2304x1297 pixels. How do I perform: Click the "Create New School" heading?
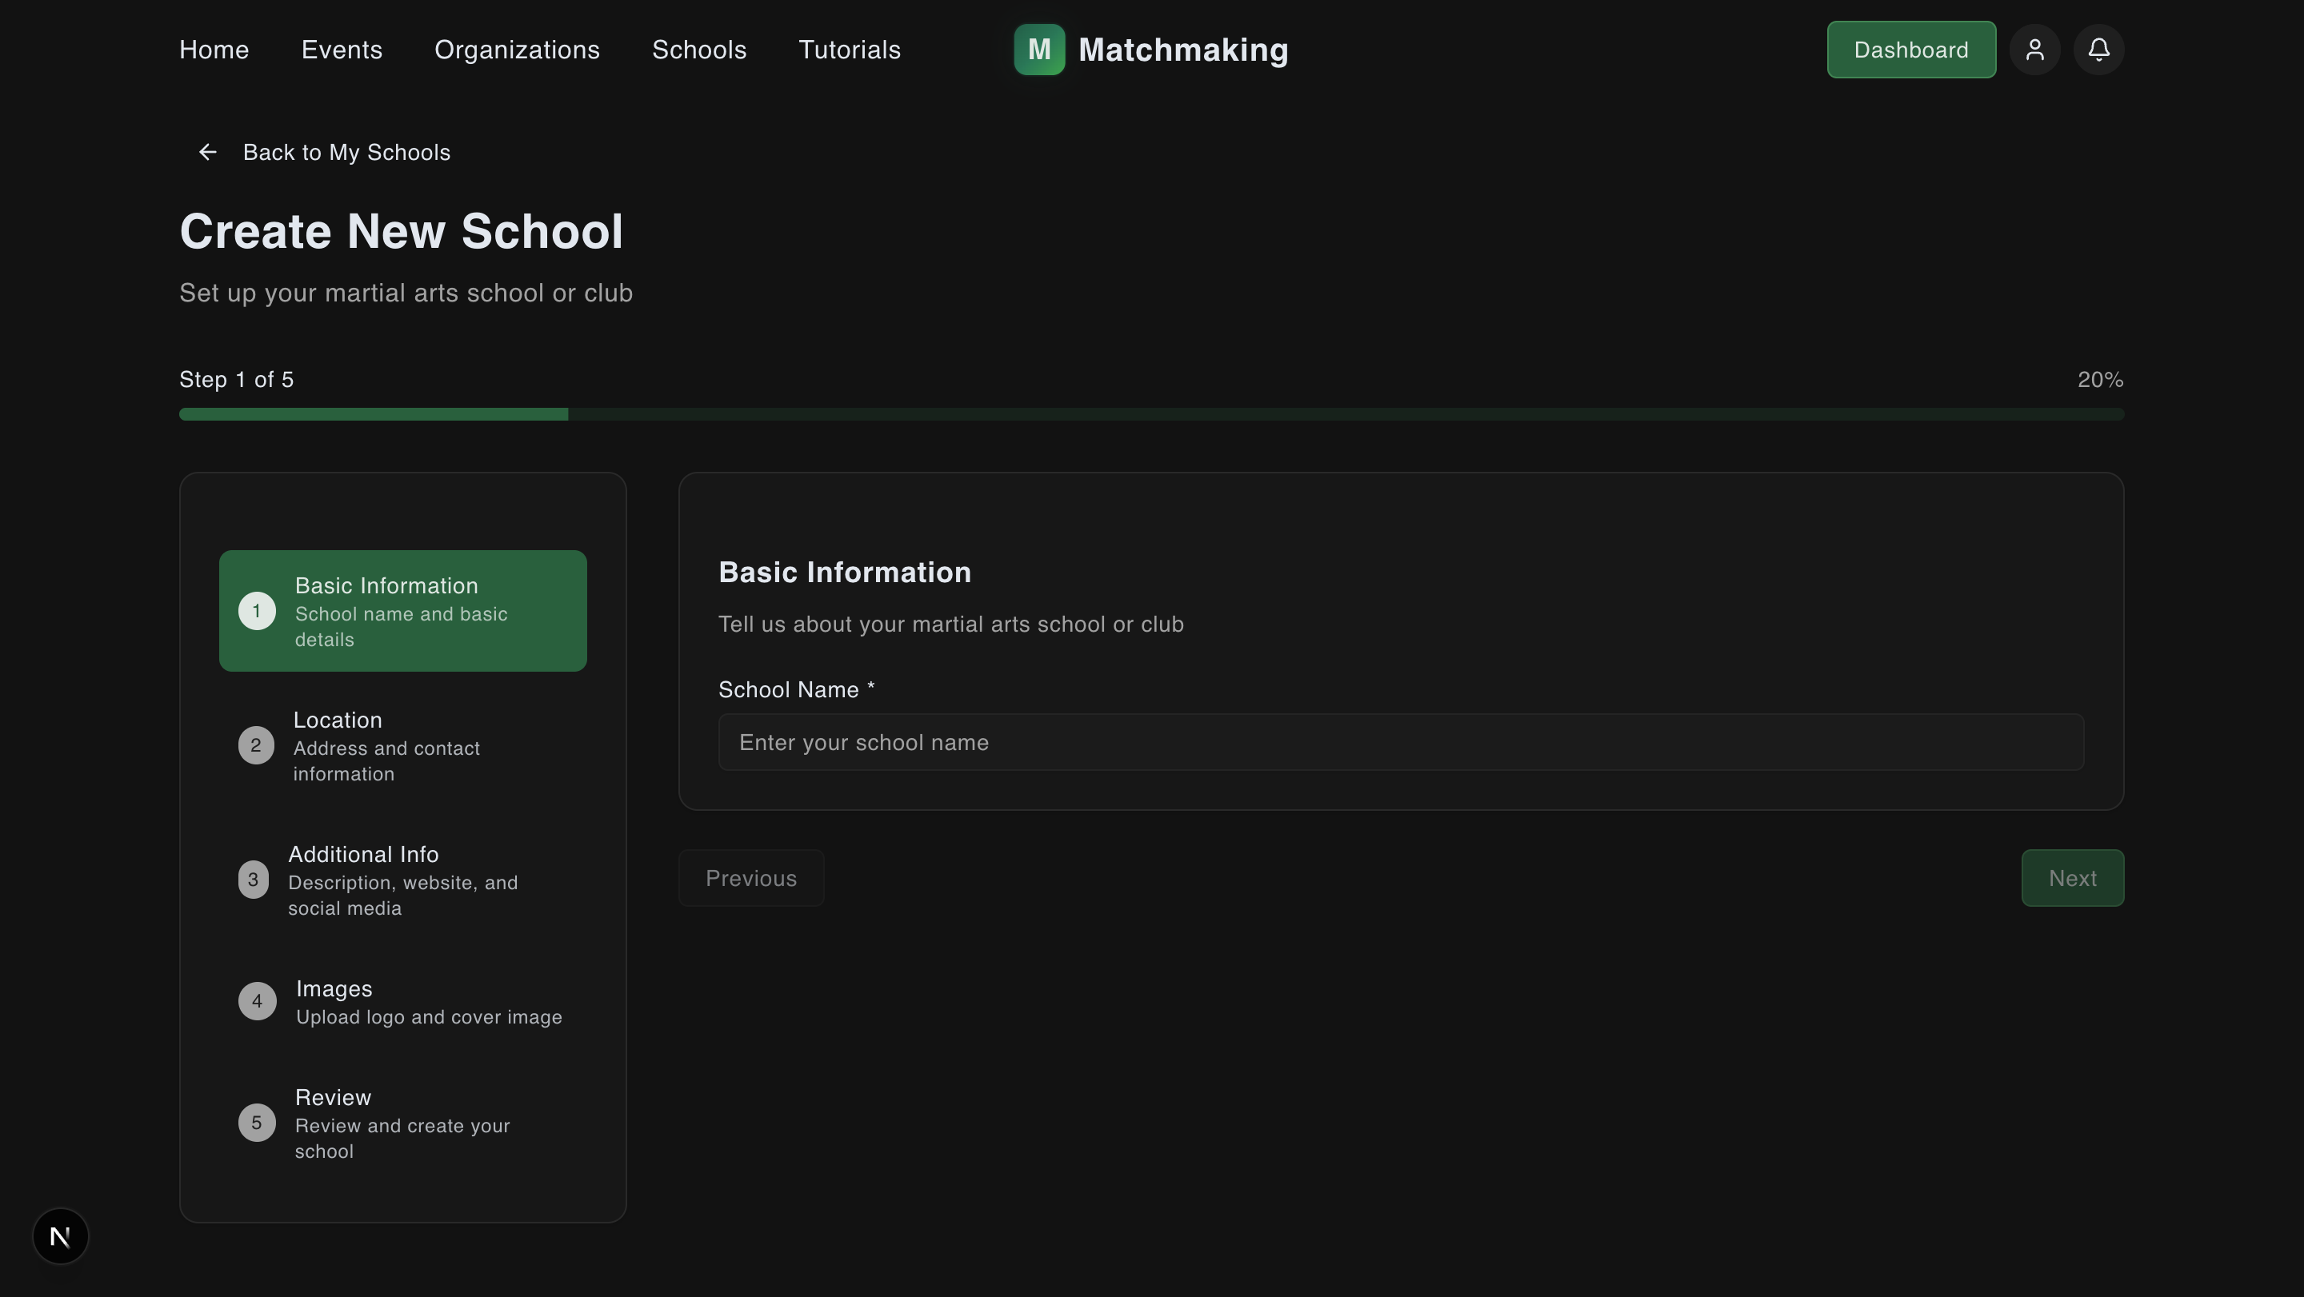coord(401,230)
